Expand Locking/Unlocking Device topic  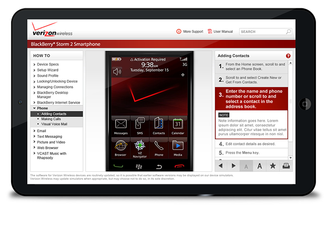[x=57, y=81]
